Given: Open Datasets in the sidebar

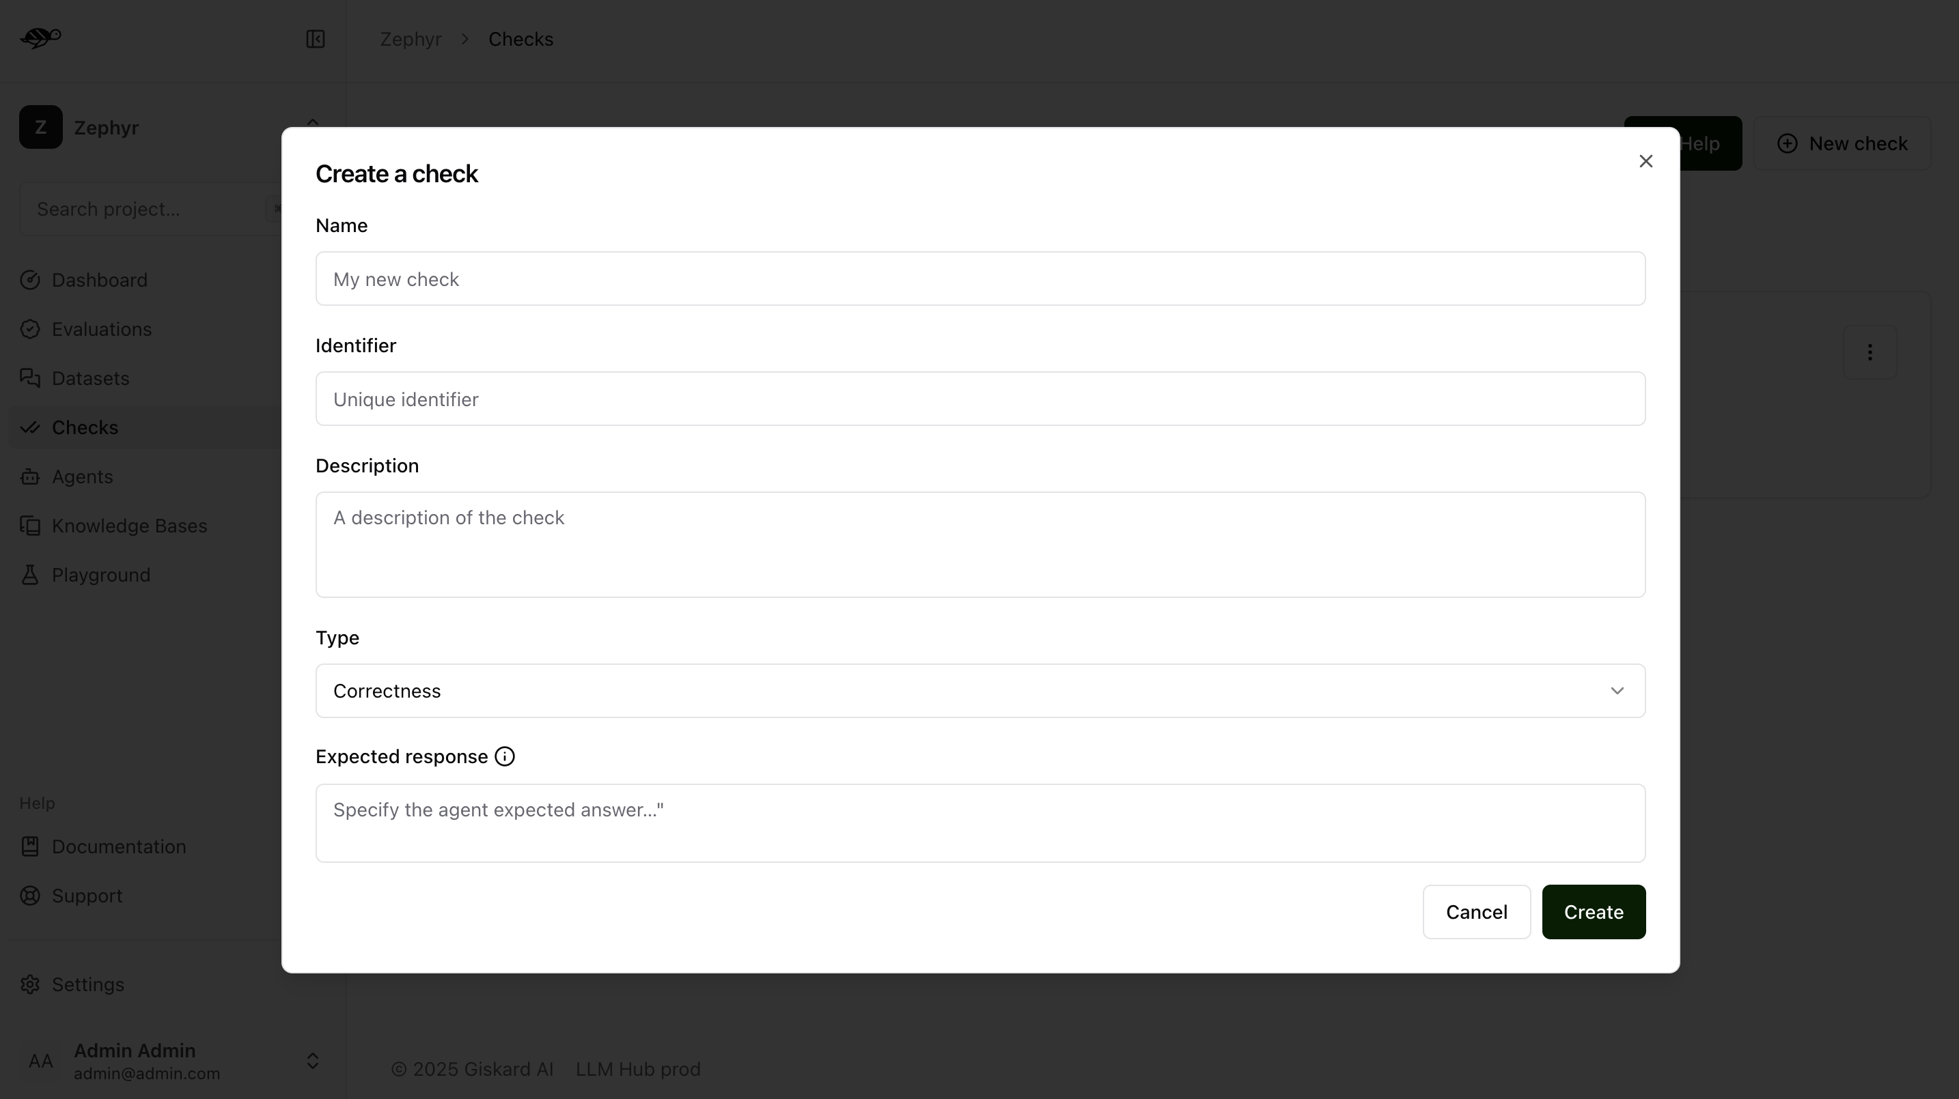Looking at the screenshot, I should tap(145, 377).
